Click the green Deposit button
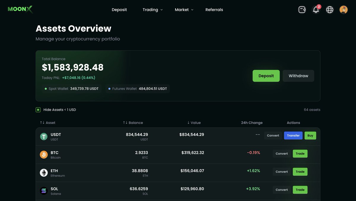 pos(266,76)
